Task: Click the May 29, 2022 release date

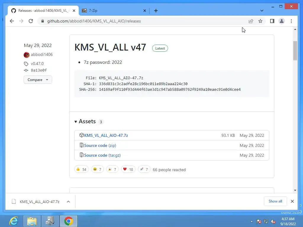Action: (38, 45)
